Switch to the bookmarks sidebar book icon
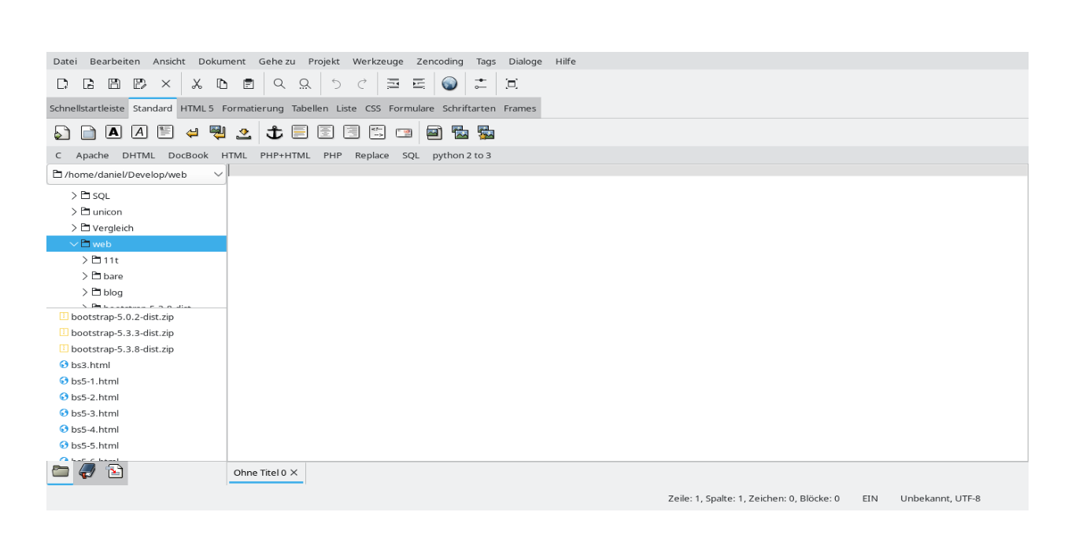This screenshot has height=560, width=1075. pos(89,472)
